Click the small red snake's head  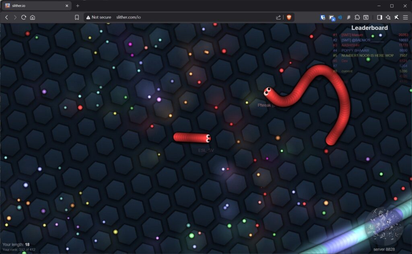click(207, 138)
